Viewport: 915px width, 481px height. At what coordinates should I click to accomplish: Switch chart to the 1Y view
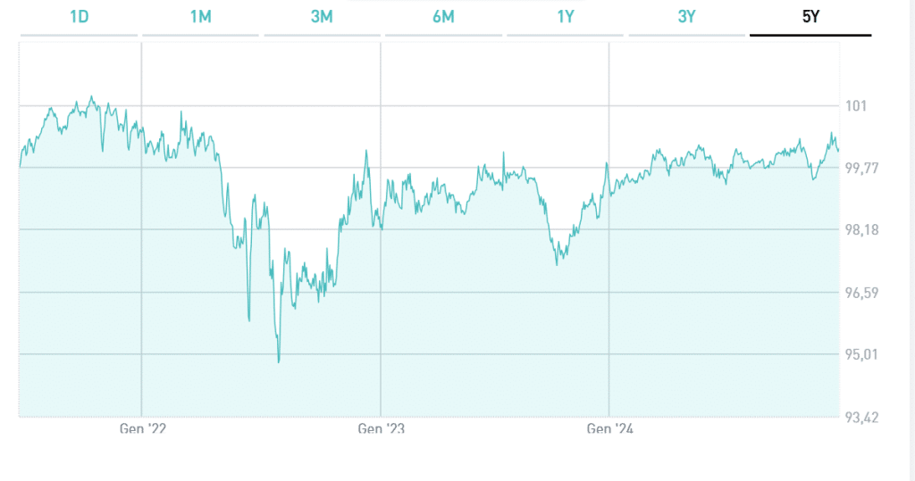click(x=565, y=17)
